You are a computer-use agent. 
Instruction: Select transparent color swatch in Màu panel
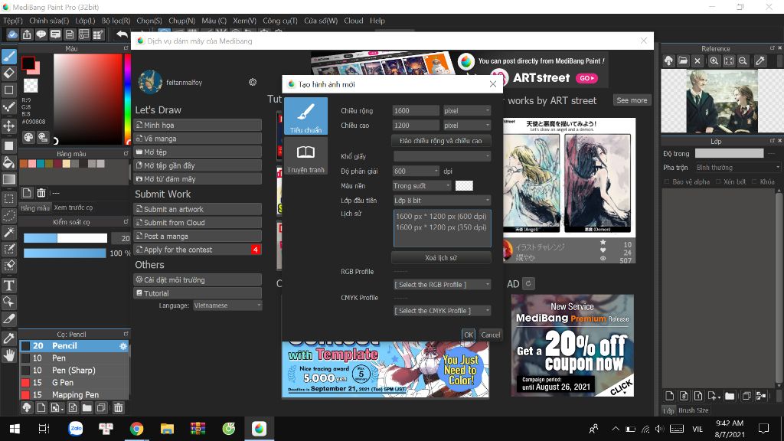tap(31, 86)
